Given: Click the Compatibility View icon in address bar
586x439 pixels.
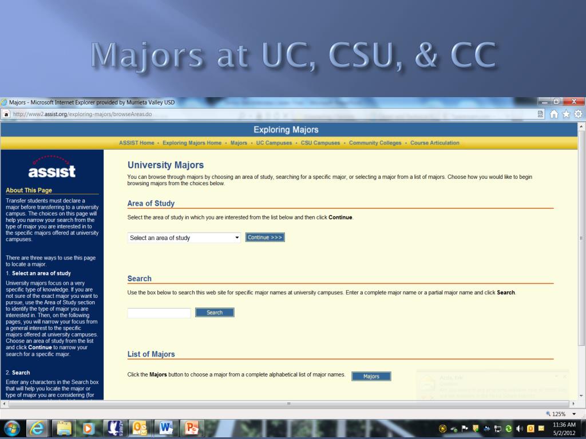Looking at the screenshot, I should 540,114.
